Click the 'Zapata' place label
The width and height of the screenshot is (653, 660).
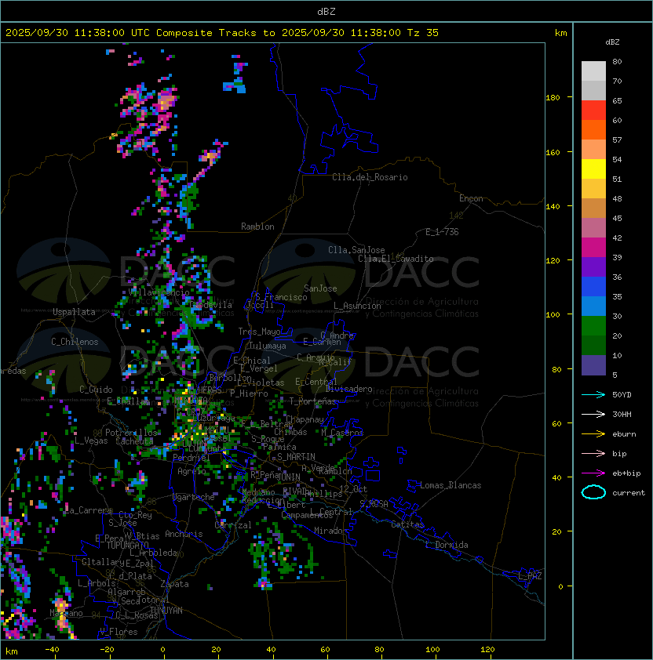pos(174,584)
